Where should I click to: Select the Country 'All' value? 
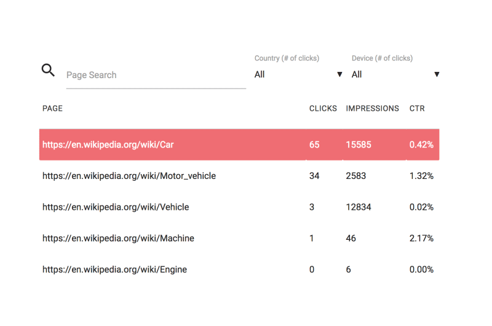click(260, 74)
